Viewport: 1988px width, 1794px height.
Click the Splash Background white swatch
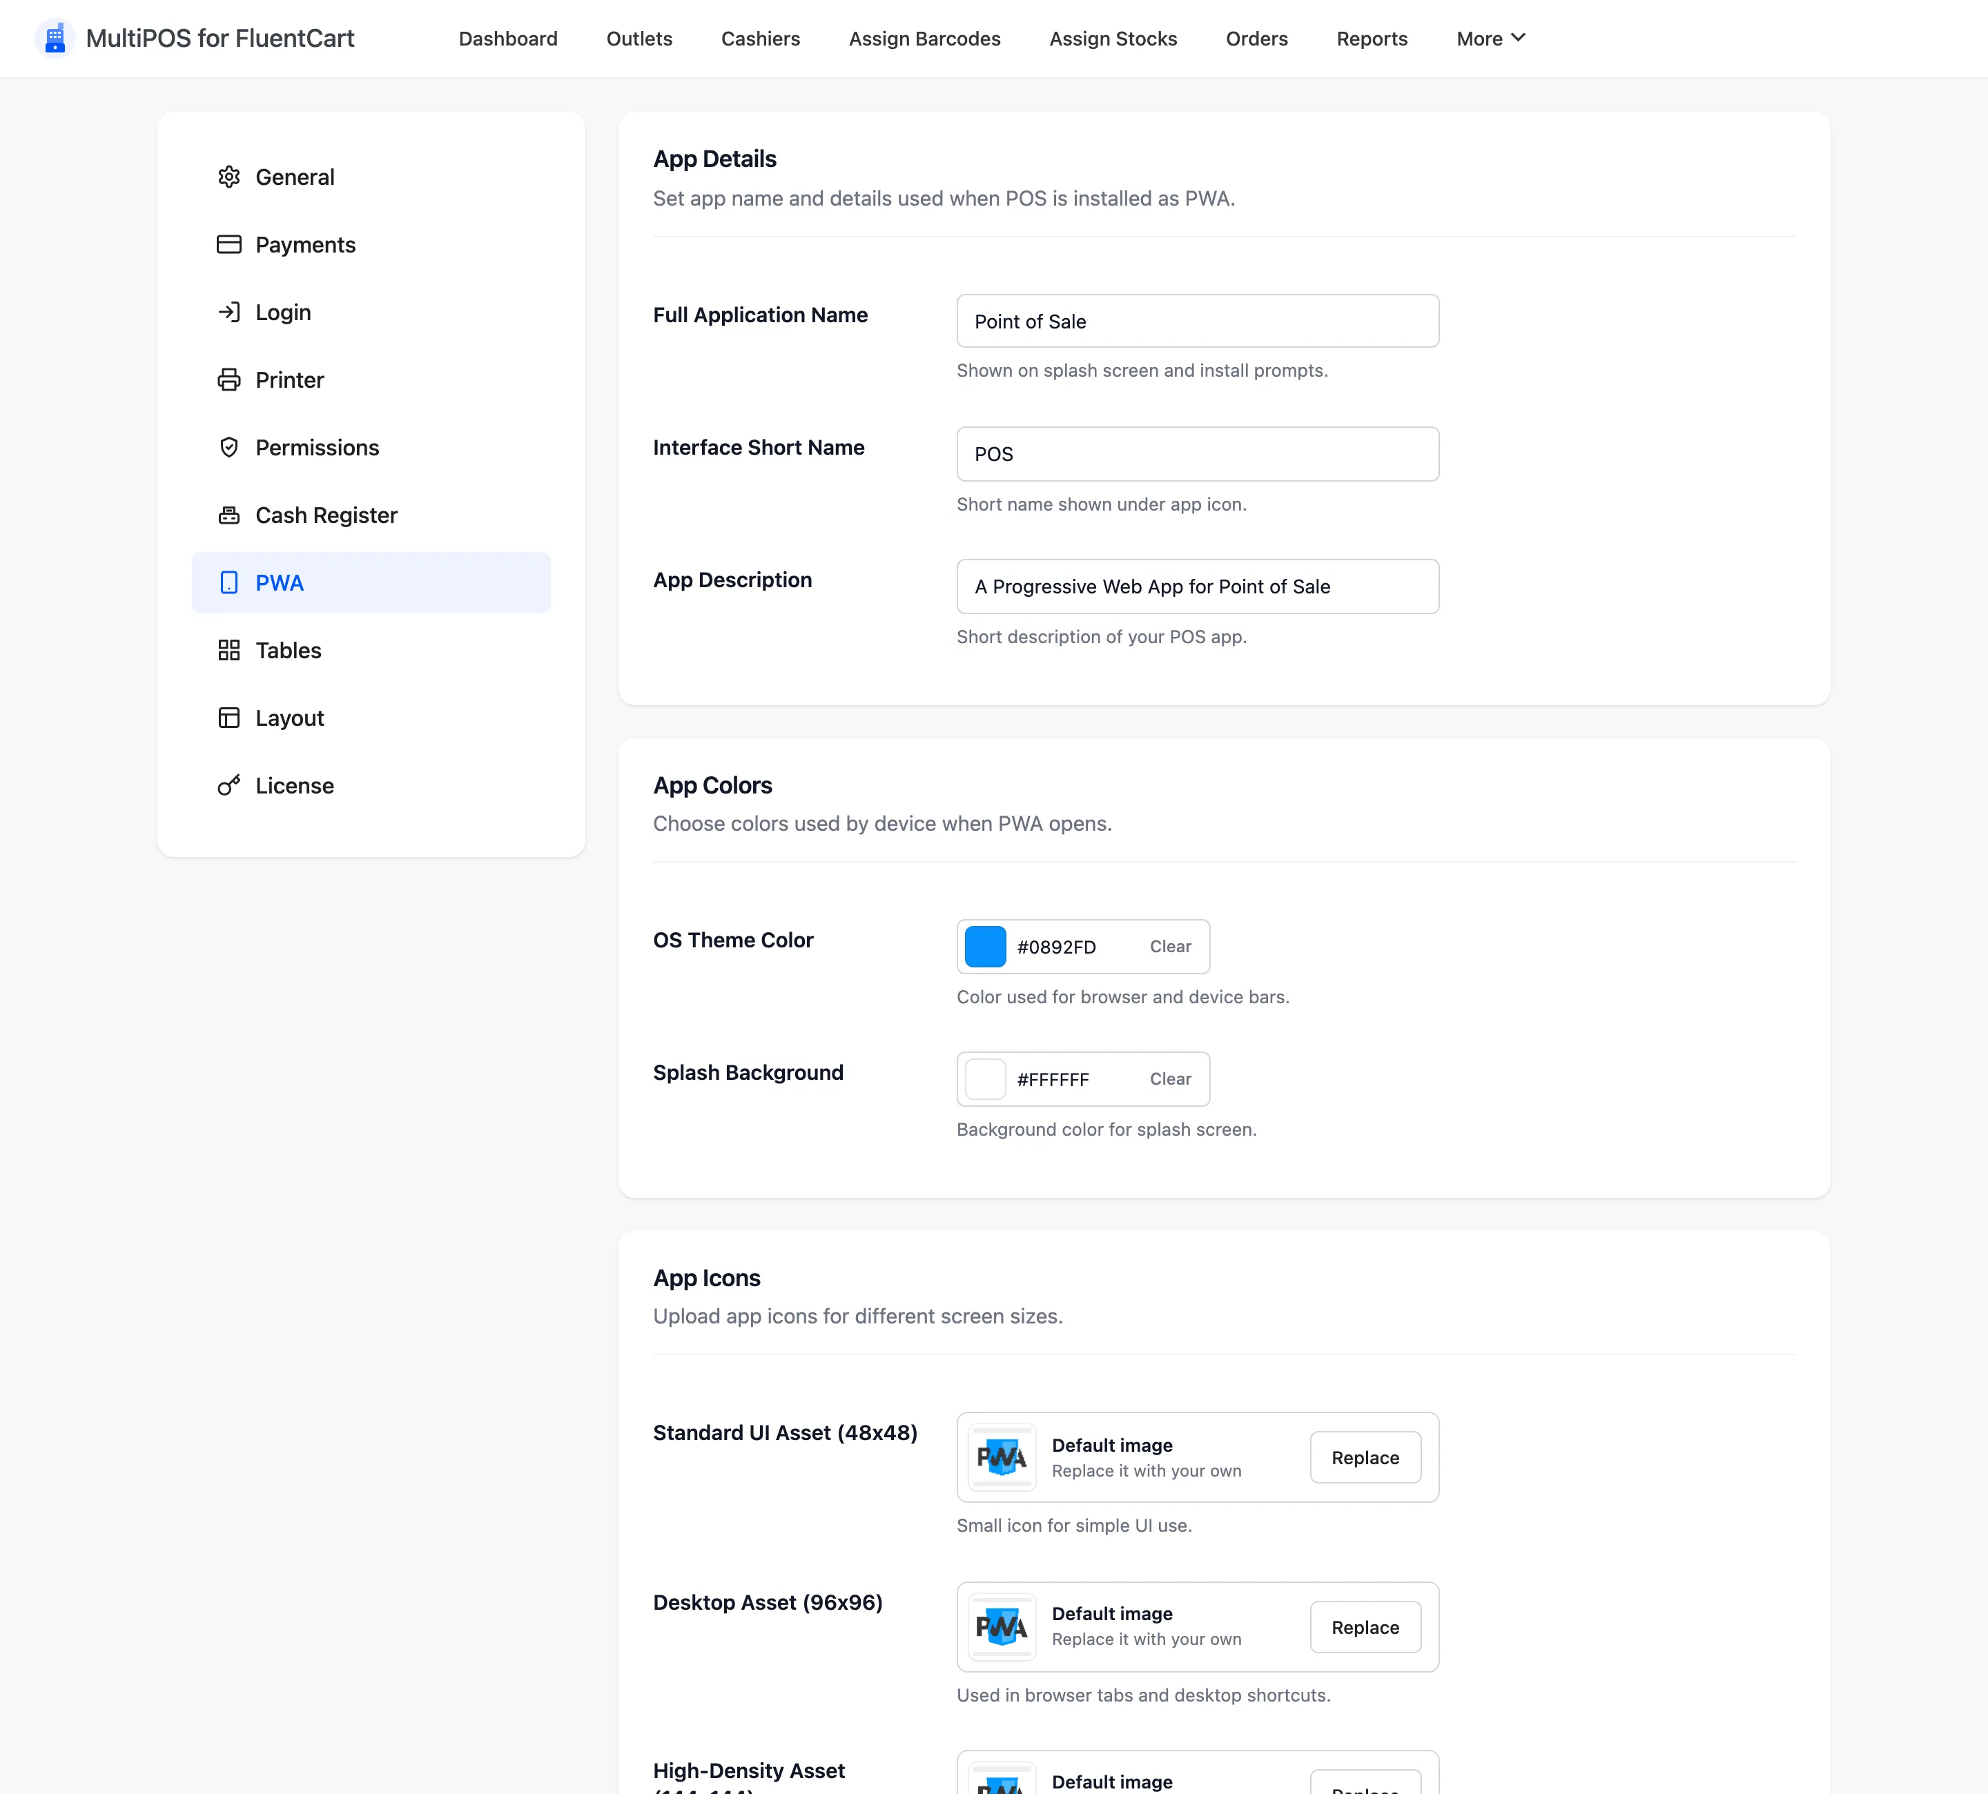(x=985, y=1079)
